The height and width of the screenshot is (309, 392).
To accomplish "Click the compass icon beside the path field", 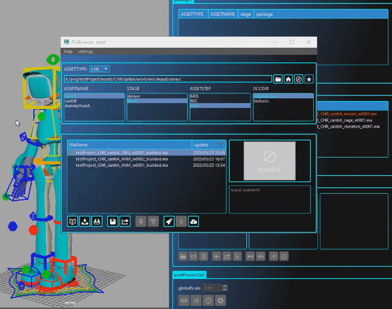I will click(x=298, y=79).
